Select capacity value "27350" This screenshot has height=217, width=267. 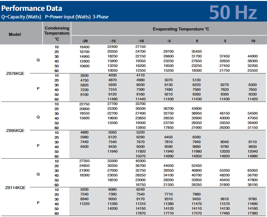[84, 161]
